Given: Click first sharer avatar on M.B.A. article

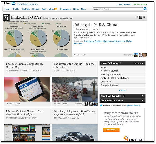Looking at the screenshot, I should [136, 55].
